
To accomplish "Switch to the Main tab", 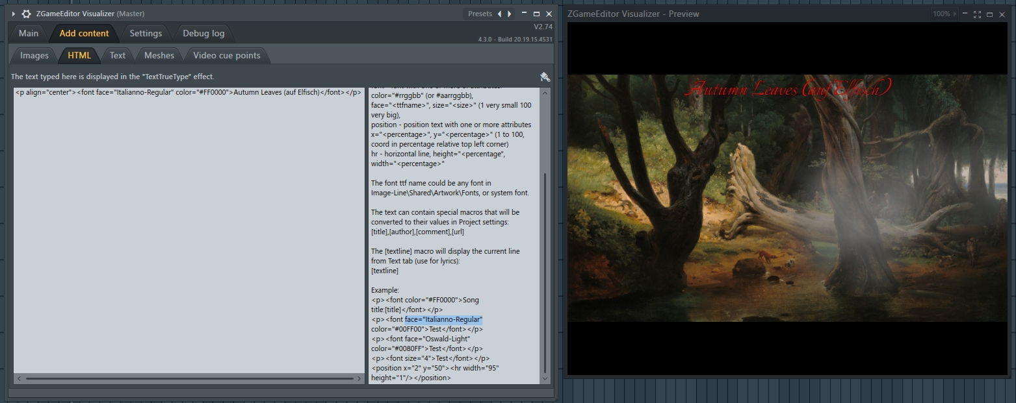I will click(29, 33).
